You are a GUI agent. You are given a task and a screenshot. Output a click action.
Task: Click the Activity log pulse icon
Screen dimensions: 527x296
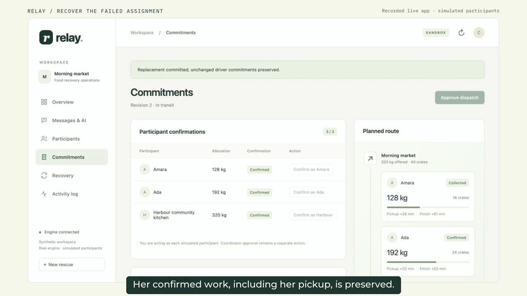coord(44,193)
